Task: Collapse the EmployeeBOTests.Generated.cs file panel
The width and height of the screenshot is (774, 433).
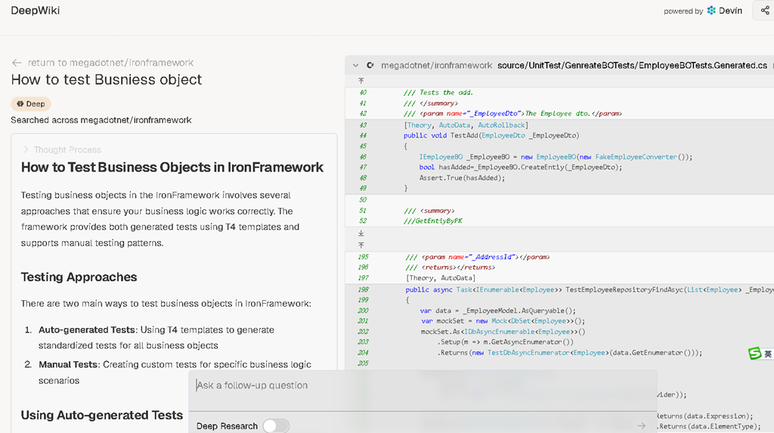Action: coord(355,65)
